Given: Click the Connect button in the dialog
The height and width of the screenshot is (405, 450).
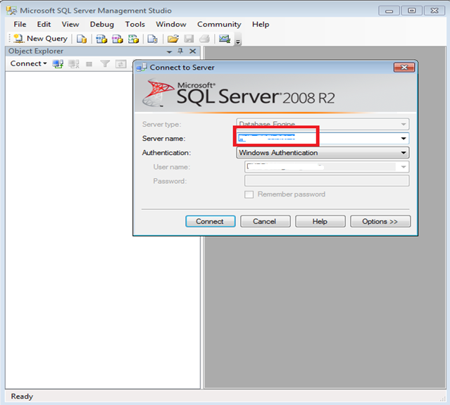Looking at the screenshot, I should [x=210, y=221].
